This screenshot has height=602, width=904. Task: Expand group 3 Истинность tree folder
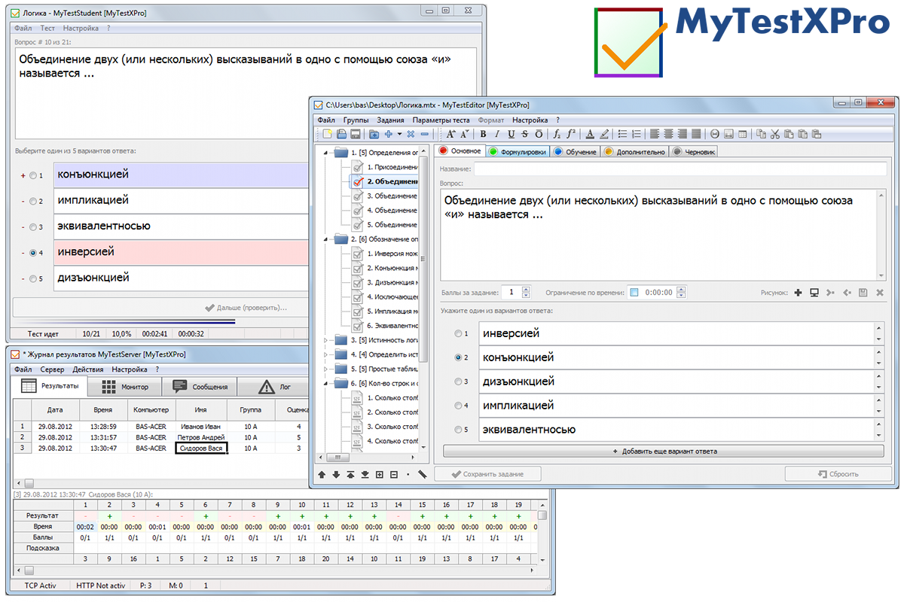(326, 341)
